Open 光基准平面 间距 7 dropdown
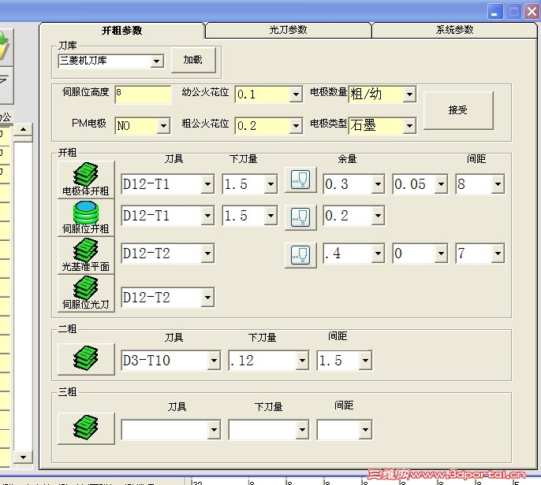Image resolution: width=541 pixels, height=485 pixels. pos(498,254)
